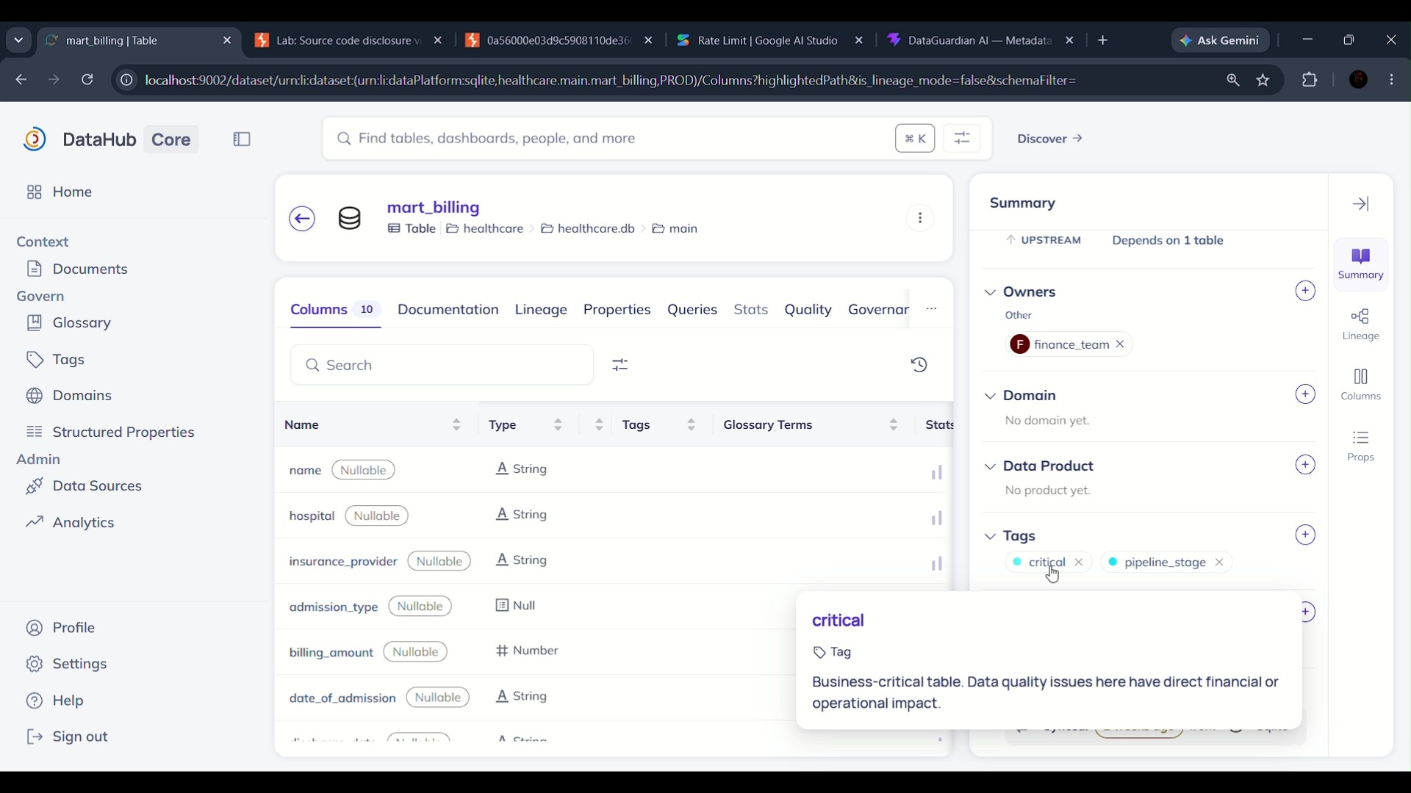
Task: Switch to the Quality tab
Action: tap(808, 310)
